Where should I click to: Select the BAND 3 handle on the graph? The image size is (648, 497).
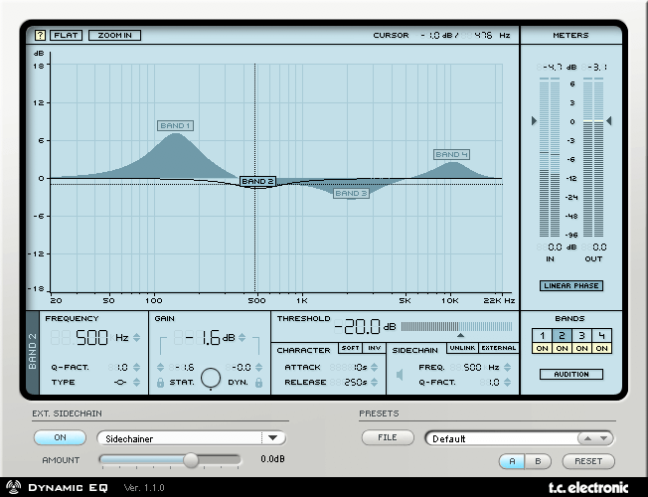coord(351,193)
